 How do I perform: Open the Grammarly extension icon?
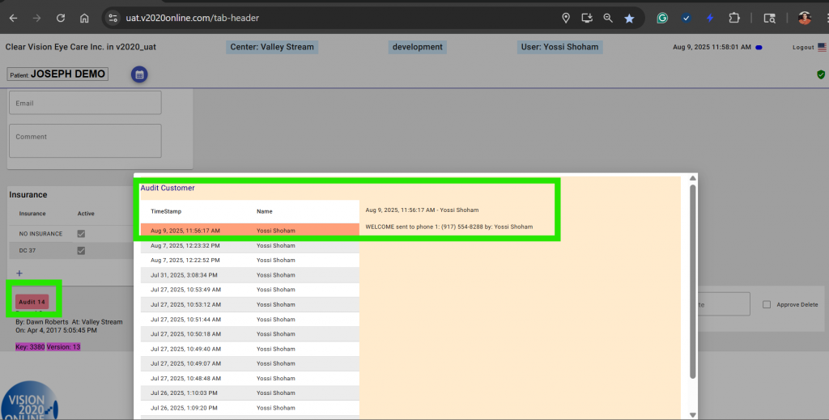[x=662, y=18]
